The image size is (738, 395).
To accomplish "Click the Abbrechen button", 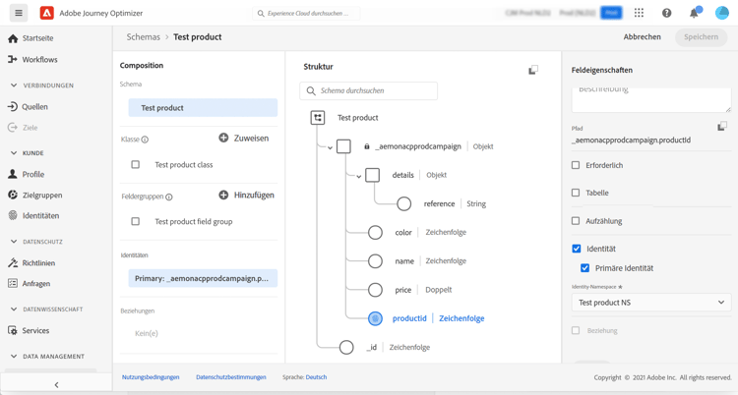I will [x=642, y=37].
